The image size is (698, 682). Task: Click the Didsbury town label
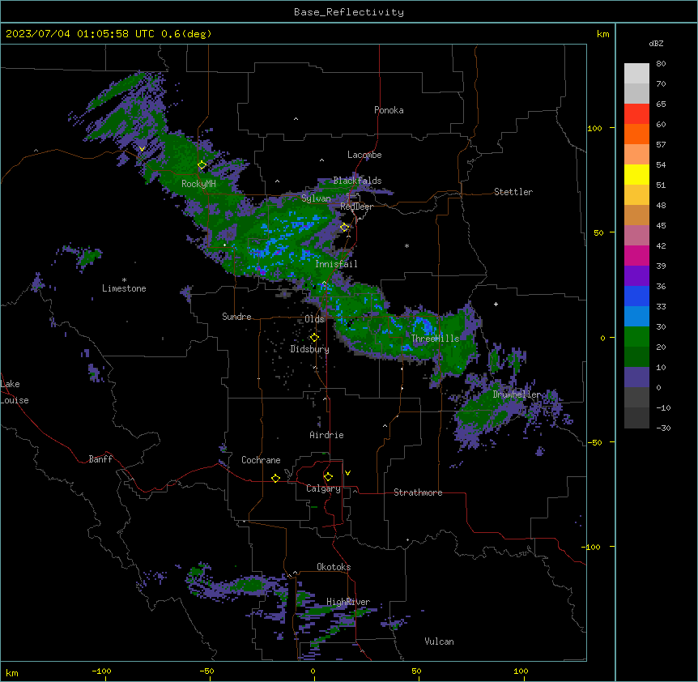[309, 349]
